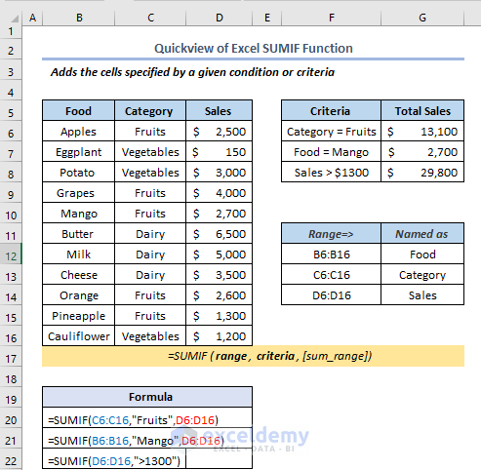Click the $6,500 sales cell

tap(220, 234)
